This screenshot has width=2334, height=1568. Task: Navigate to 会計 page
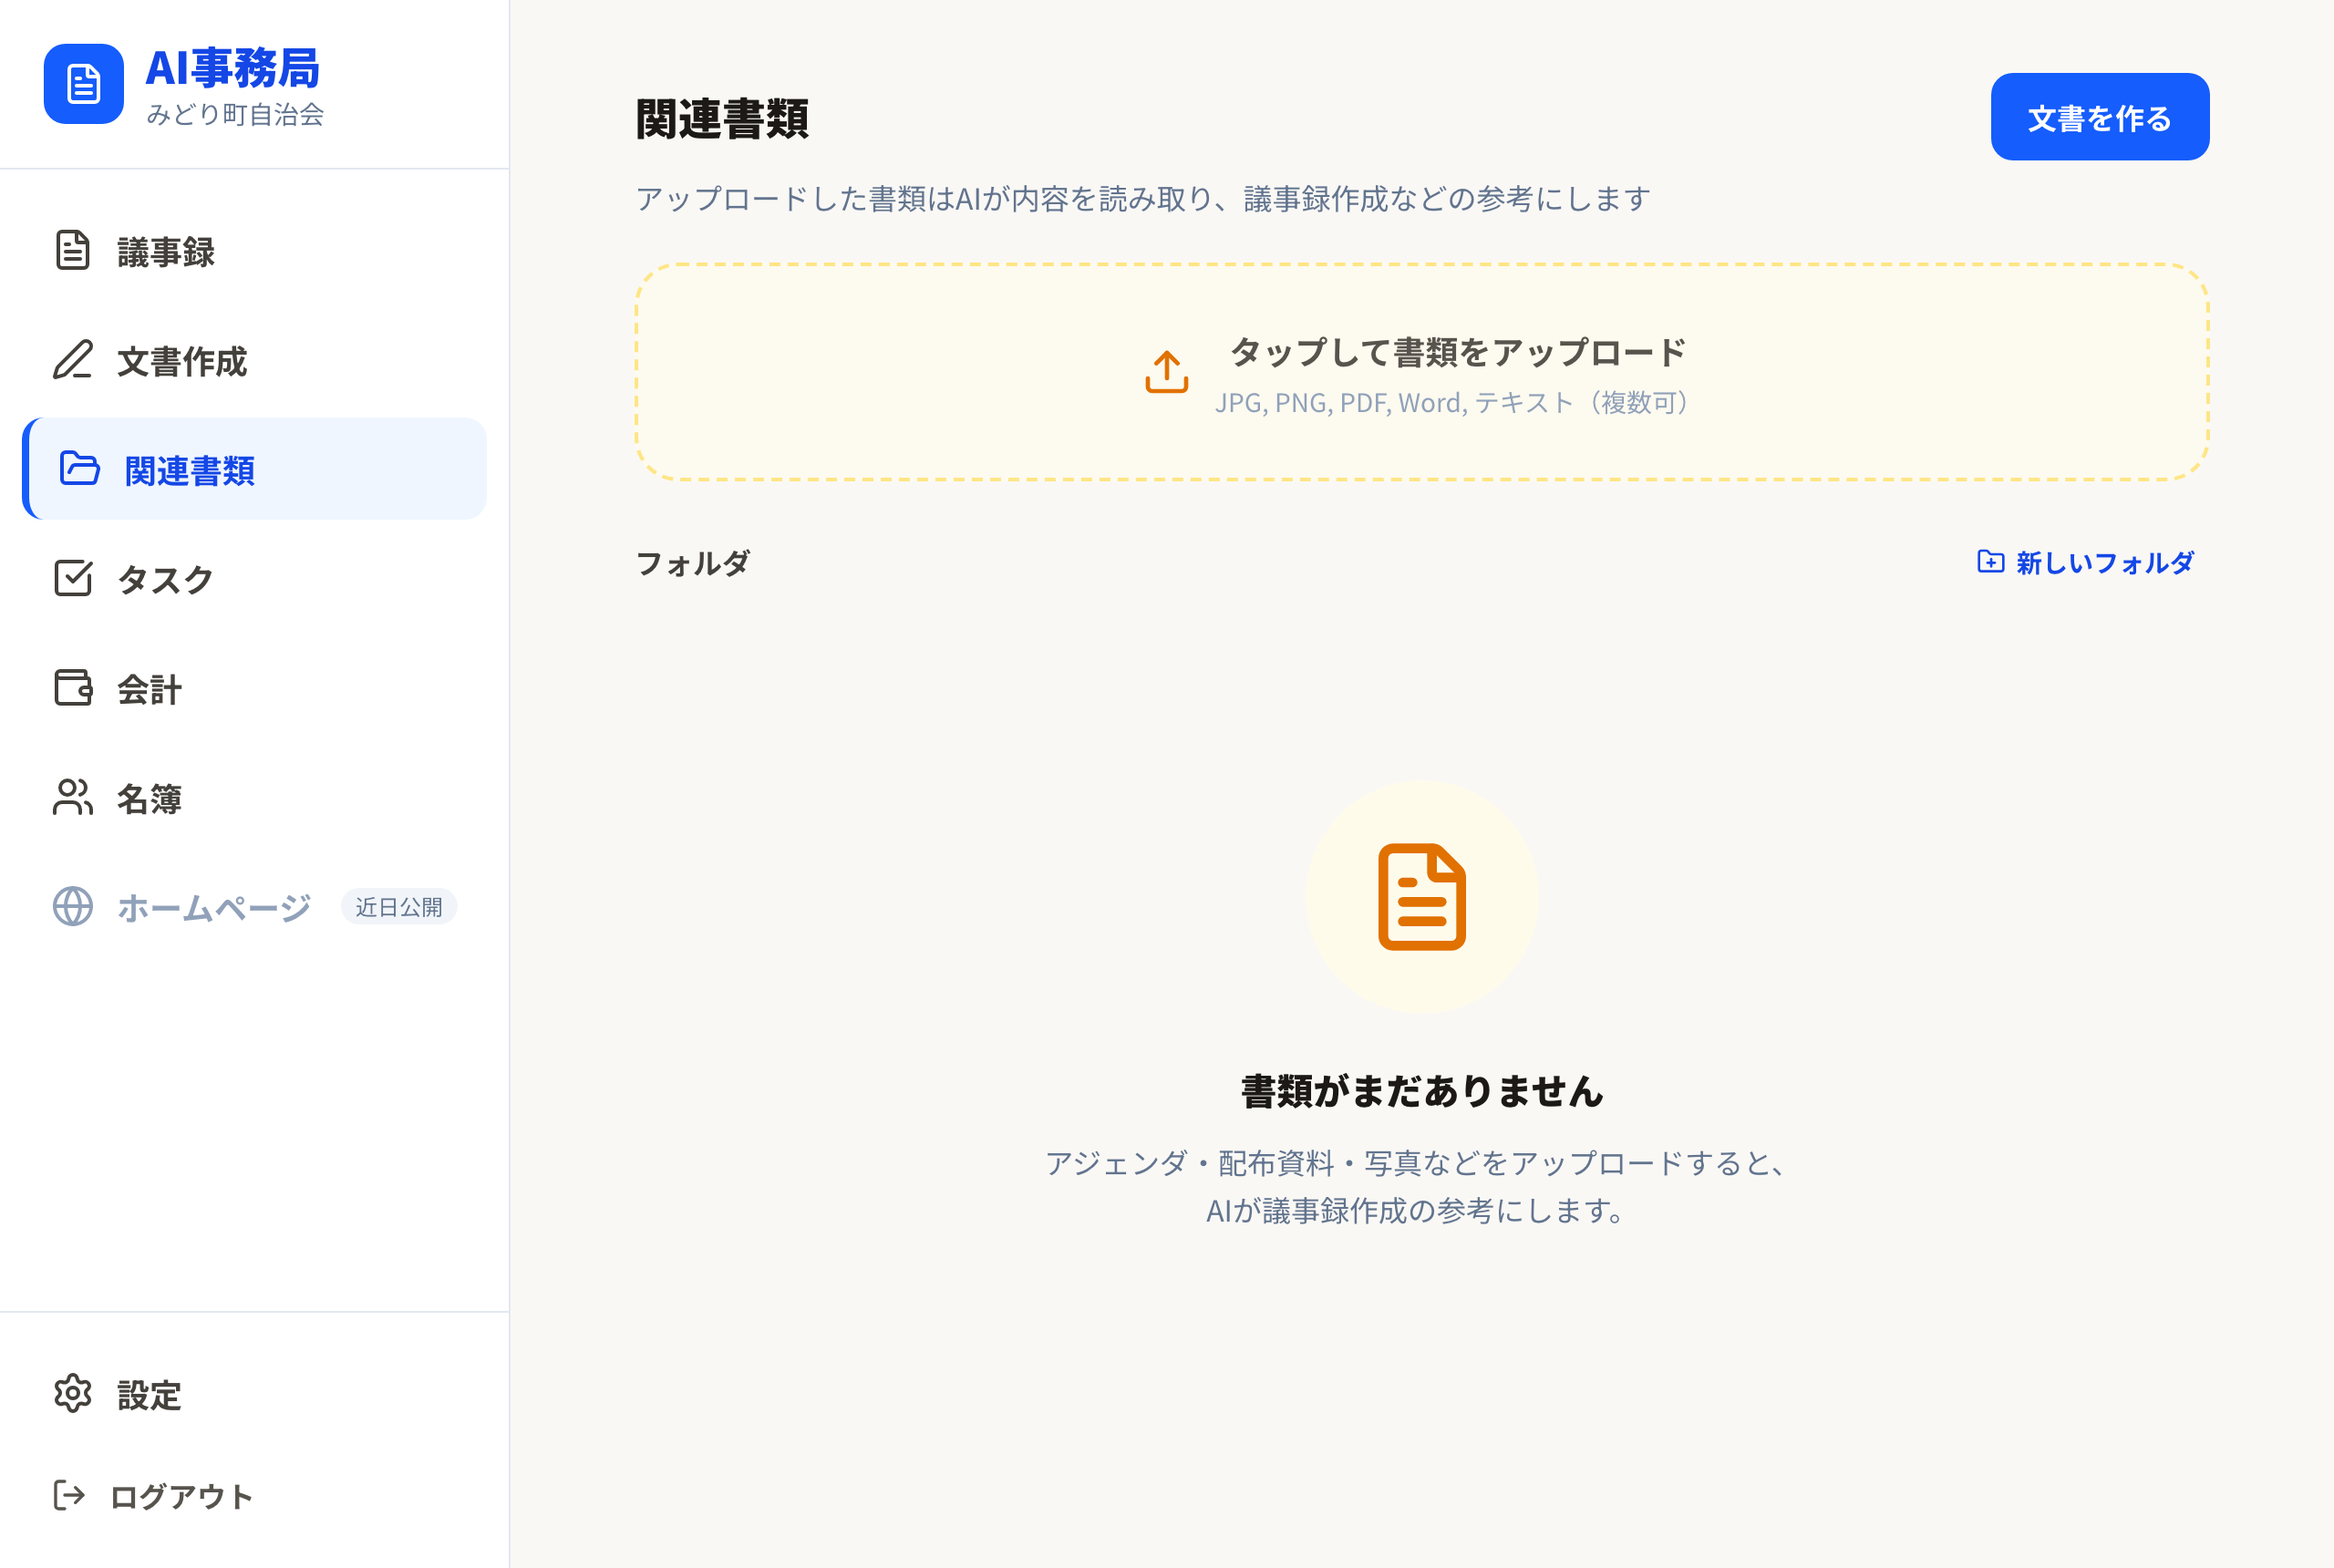[254, 688]
